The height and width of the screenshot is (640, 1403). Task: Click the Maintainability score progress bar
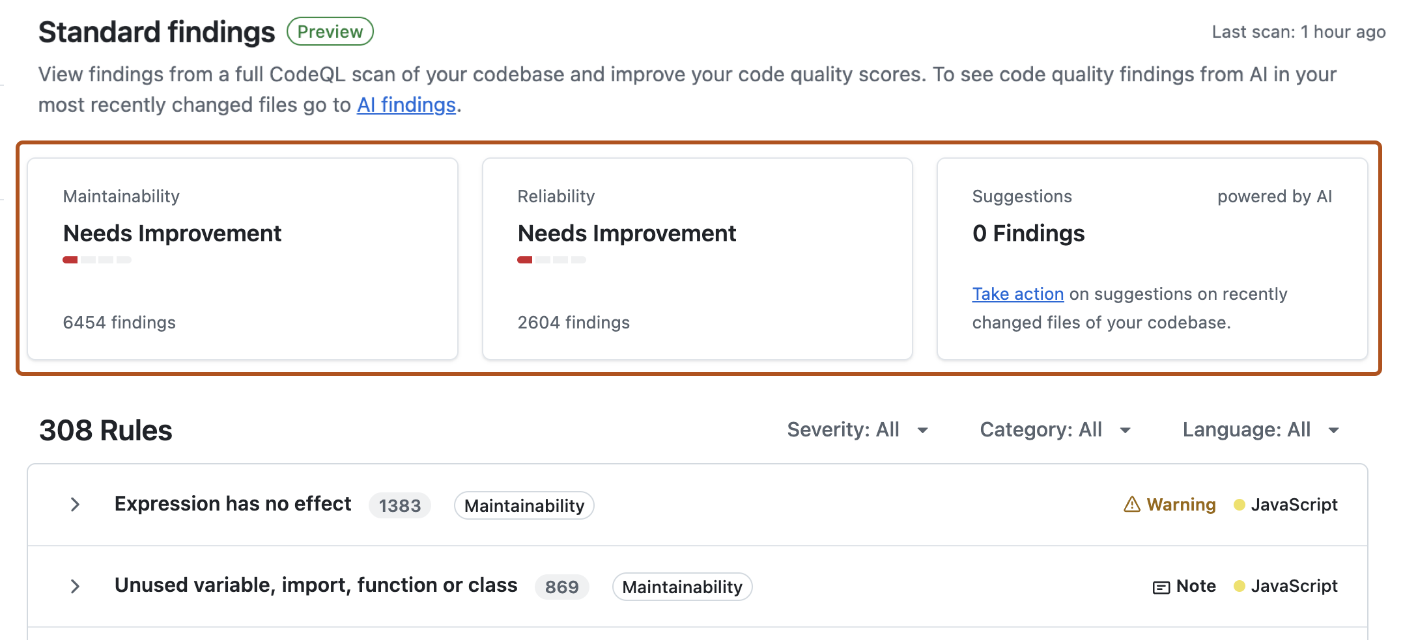[97, 260]
